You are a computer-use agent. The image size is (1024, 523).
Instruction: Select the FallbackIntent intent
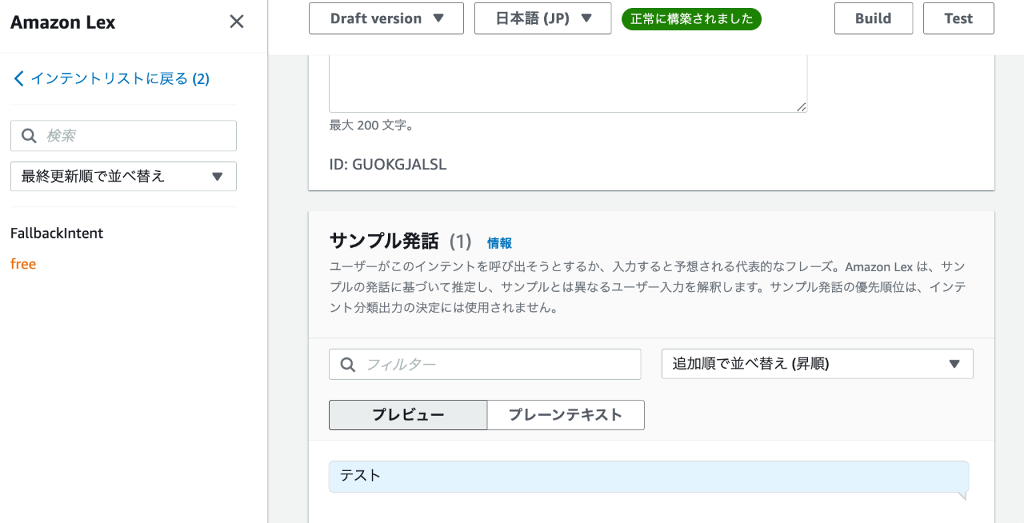[x=57, y=233]
